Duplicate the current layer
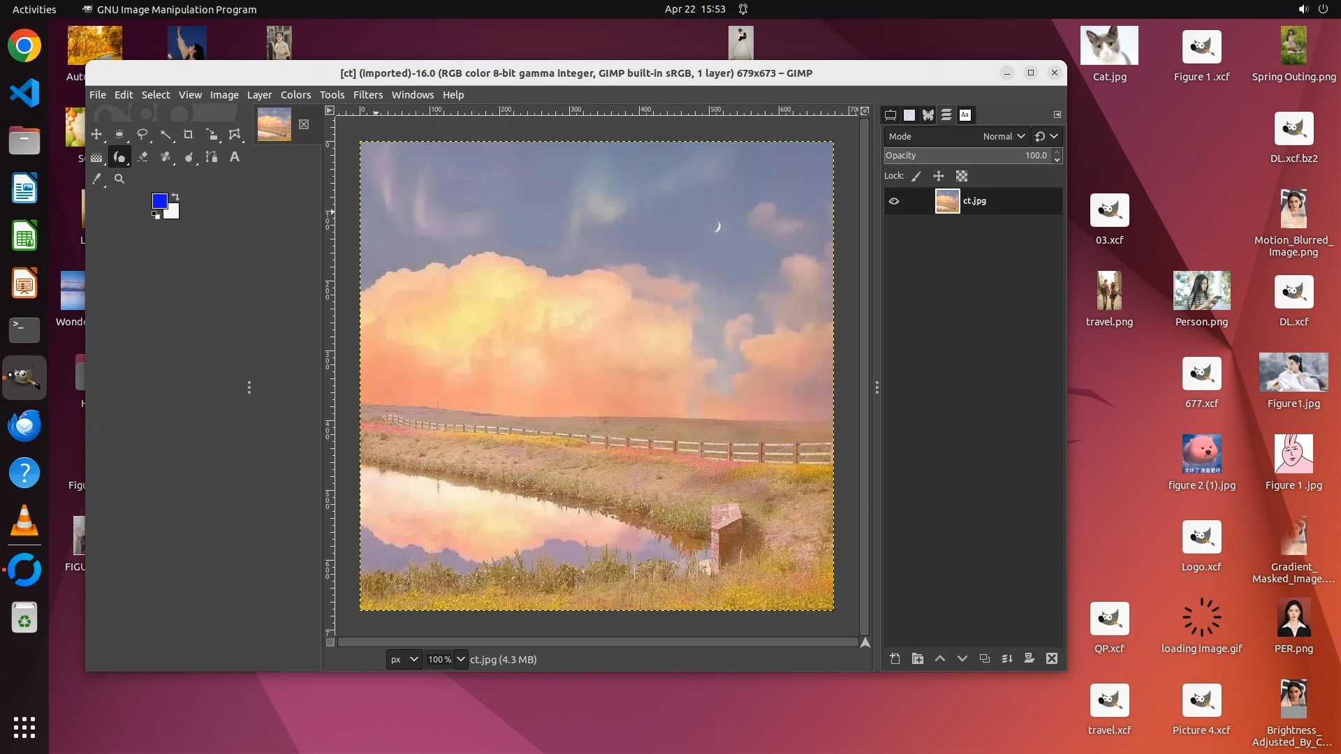Viewport: 1341px width, 754px height. (984, 658)
